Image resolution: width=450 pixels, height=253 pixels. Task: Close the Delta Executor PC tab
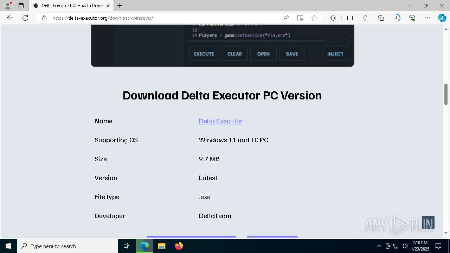[x=108, y=6]
